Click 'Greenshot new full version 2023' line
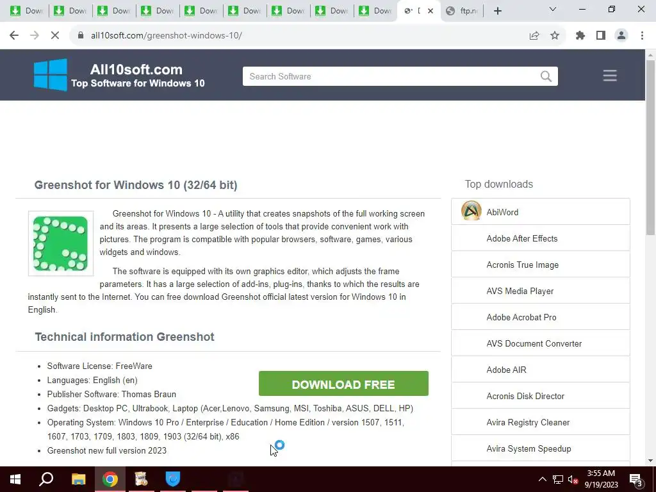The height and width of the screenshot is (492, 656). [107, 450]
